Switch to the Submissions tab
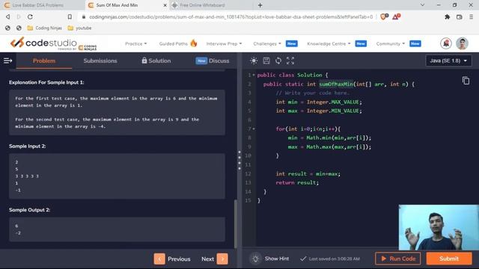The image size is (479, 269). tap(100, 61)
